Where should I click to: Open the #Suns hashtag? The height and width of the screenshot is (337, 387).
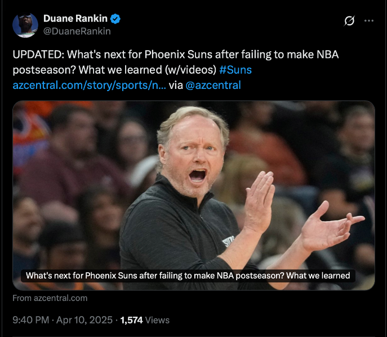235,70
